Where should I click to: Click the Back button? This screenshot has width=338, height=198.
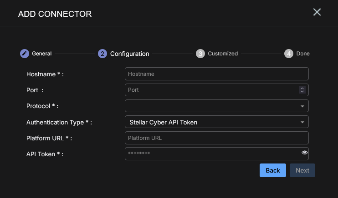[x=273, y=170]
